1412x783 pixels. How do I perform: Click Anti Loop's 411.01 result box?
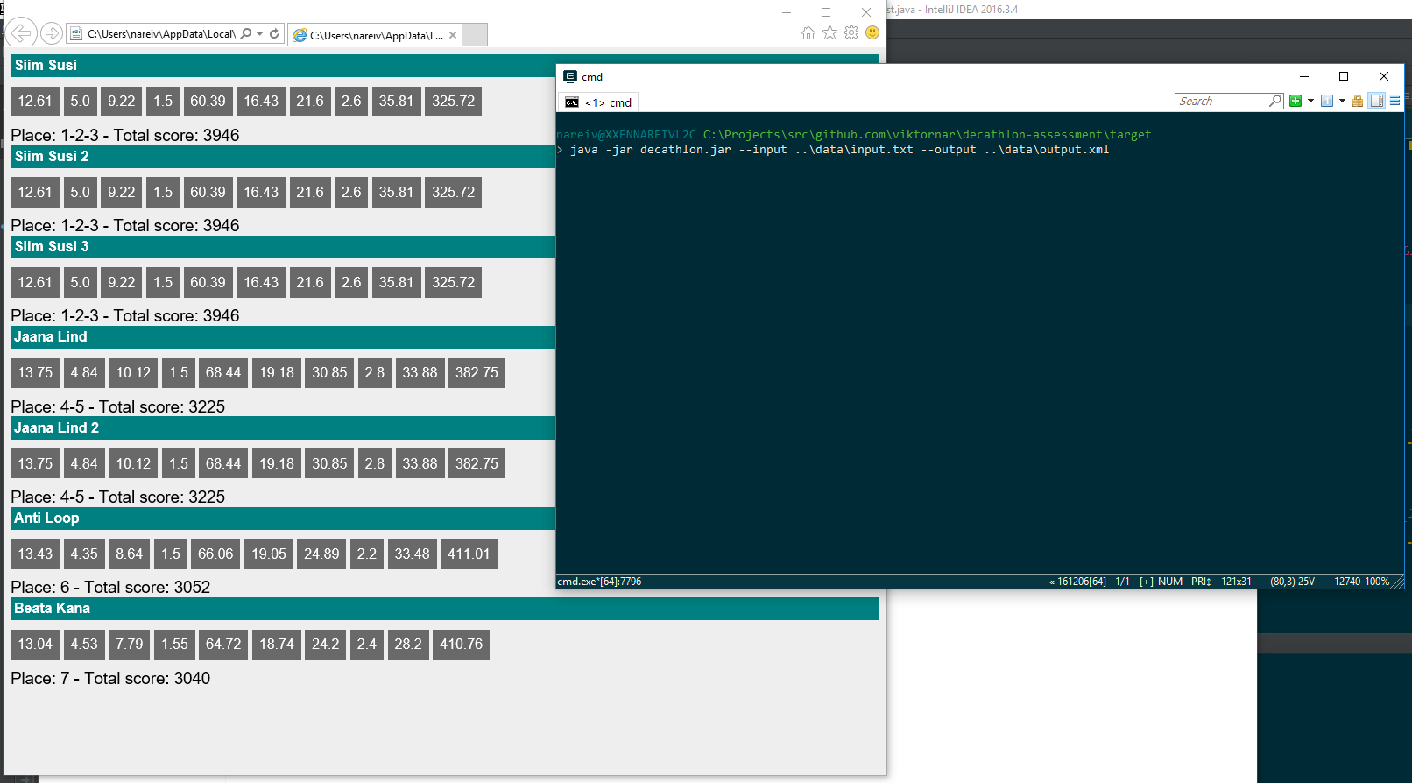click(469, 554)
